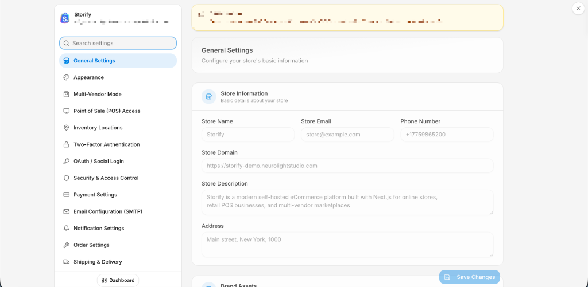Click the Store Email input field

347,134
